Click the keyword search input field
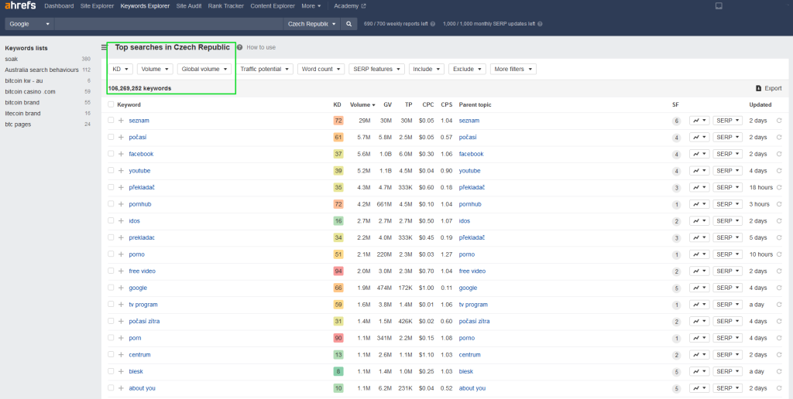 (169, 24)
